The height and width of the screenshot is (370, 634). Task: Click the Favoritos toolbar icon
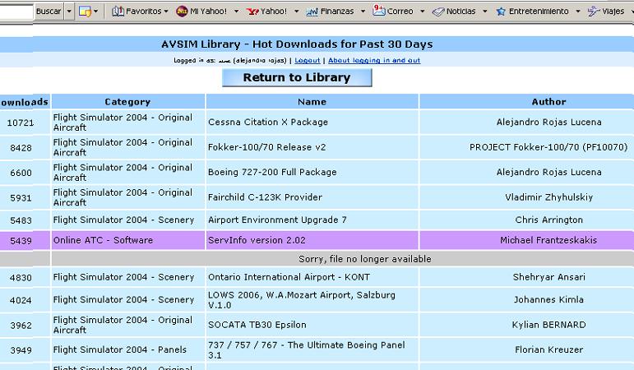(x=118, y=12)
